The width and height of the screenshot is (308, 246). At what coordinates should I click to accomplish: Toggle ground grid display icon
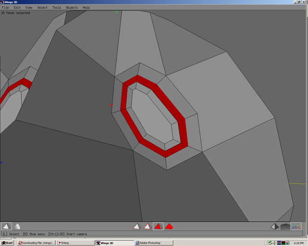coord(285,227)
